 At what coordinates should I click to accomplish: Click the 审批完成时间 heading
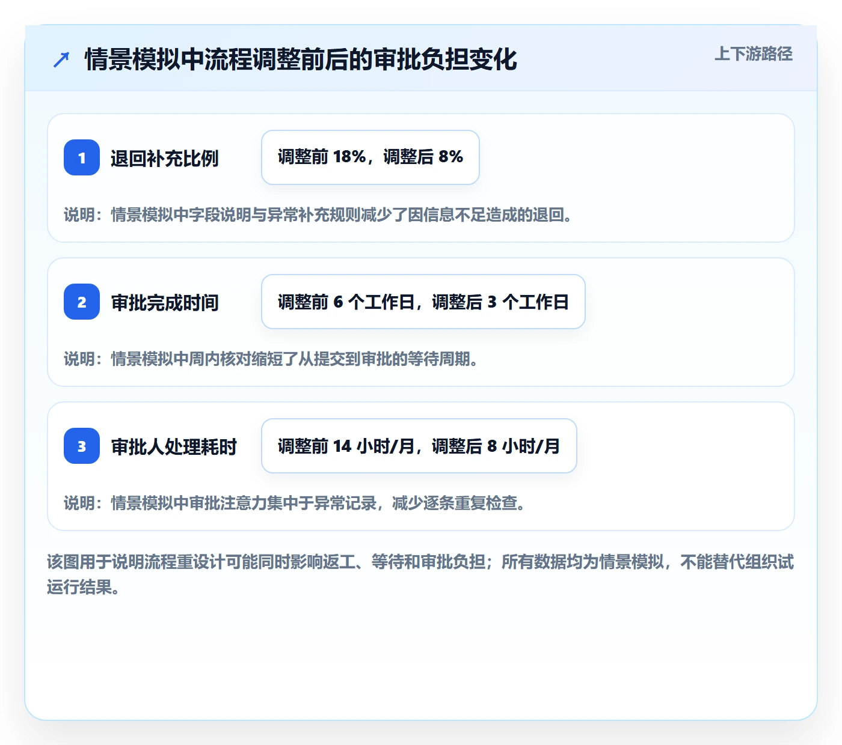click(164, 303)
